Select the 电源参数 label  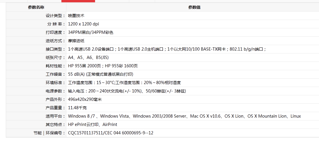click(55, 91)
